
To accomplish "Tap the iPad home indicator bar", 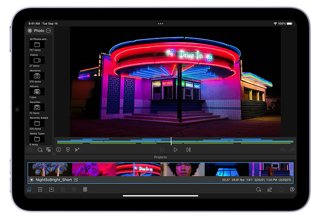I will (160, 196).
